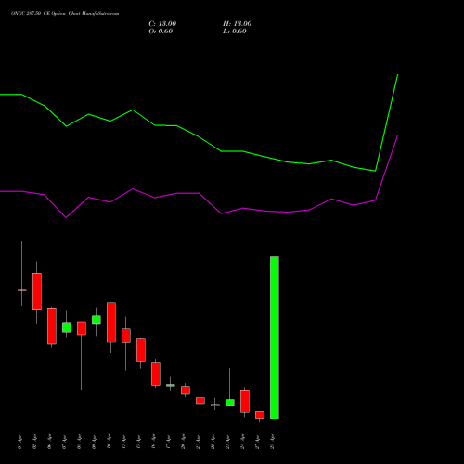
Task: Click the 20 Apr date label
Action: tap(184, 443)
